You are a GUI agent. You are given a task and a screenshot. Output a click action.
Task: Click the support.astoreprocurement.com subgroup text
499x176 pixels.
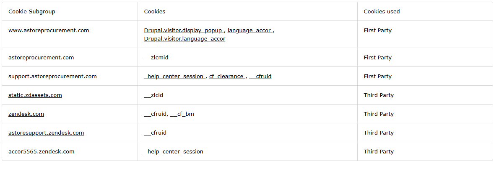coord(52,77)
